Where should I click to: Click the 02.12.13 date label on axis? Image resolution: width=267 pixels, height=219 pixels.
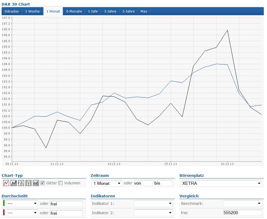[227, 164]
